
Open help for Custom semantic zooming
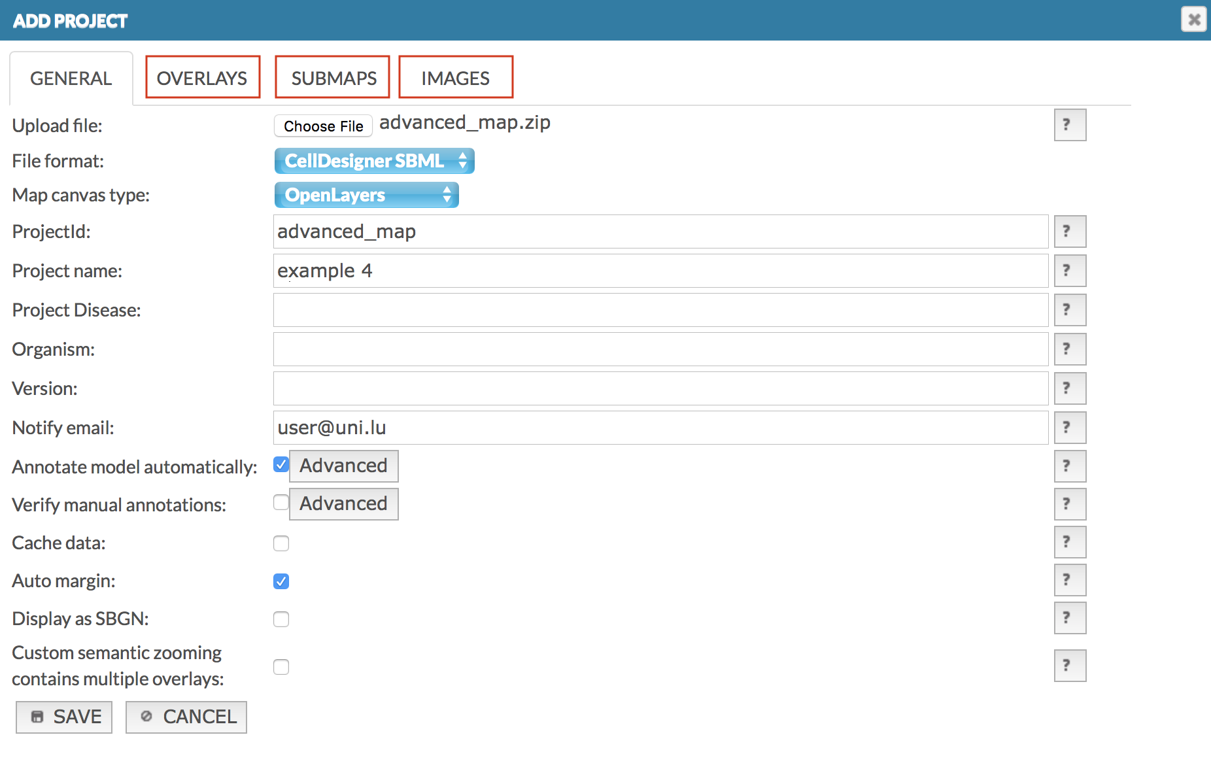(1069, 666)
